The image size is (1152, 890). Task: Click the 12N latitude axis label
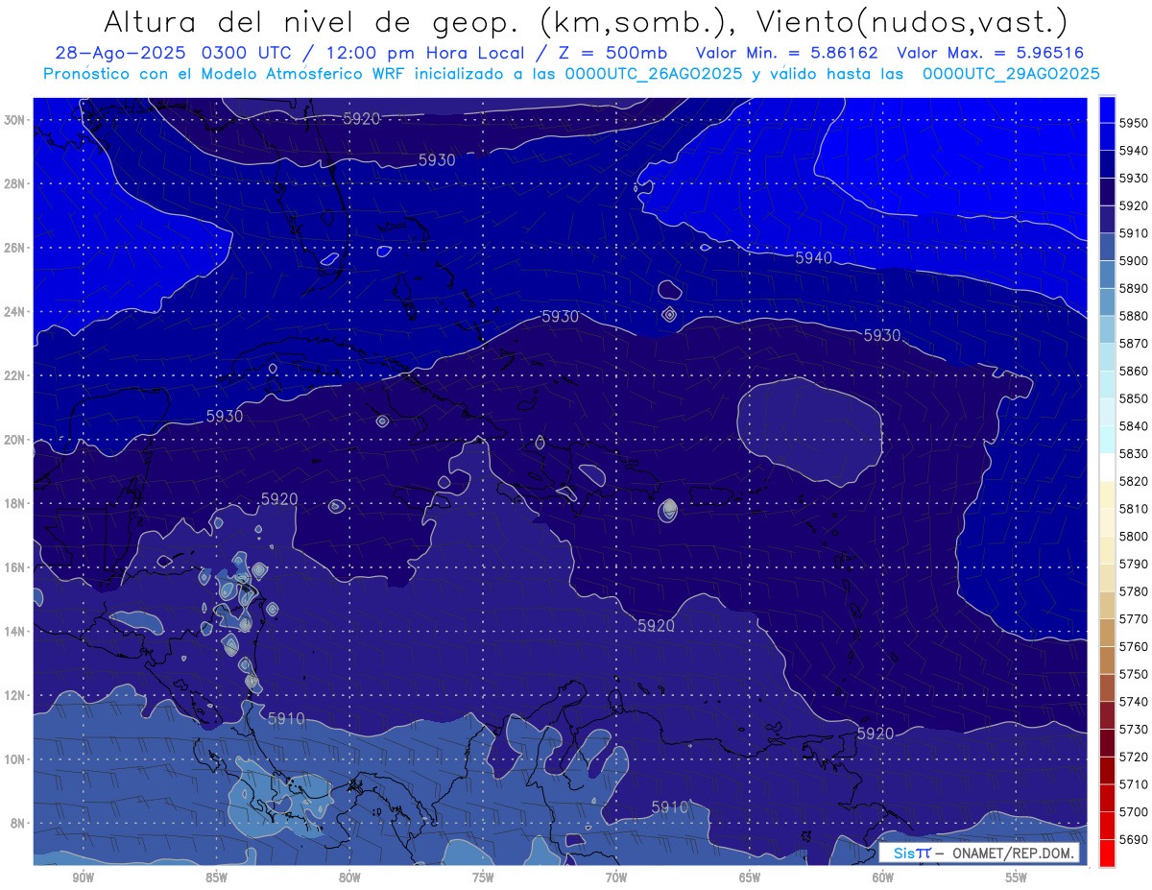tap(16, 695)
